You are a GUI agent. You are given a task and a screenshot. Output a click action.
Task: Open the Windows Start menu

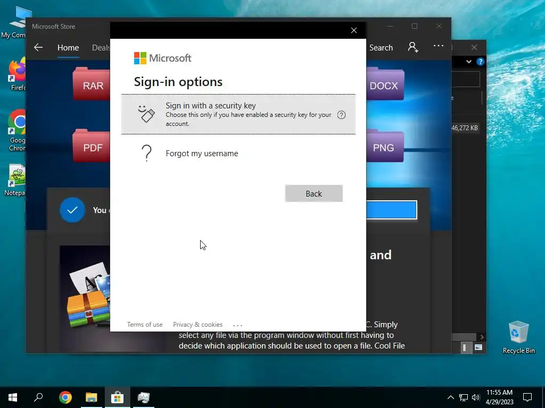coord(13,397)
